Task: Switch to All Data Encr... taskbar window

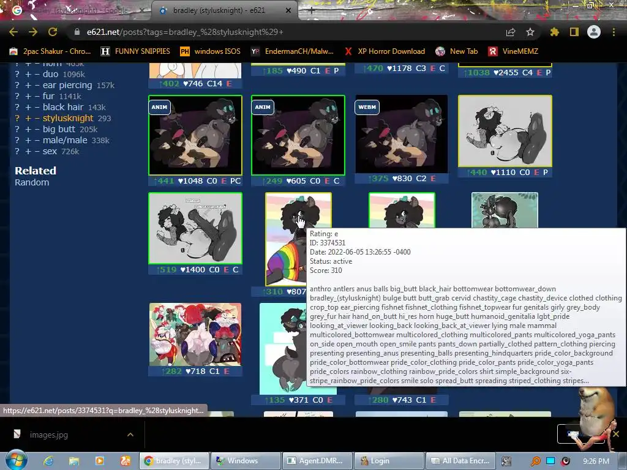Action: [x=460, y=461]
